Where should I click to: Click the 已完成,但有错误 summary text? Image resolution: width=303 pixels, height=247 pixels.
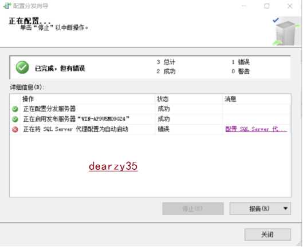(60, 68)
